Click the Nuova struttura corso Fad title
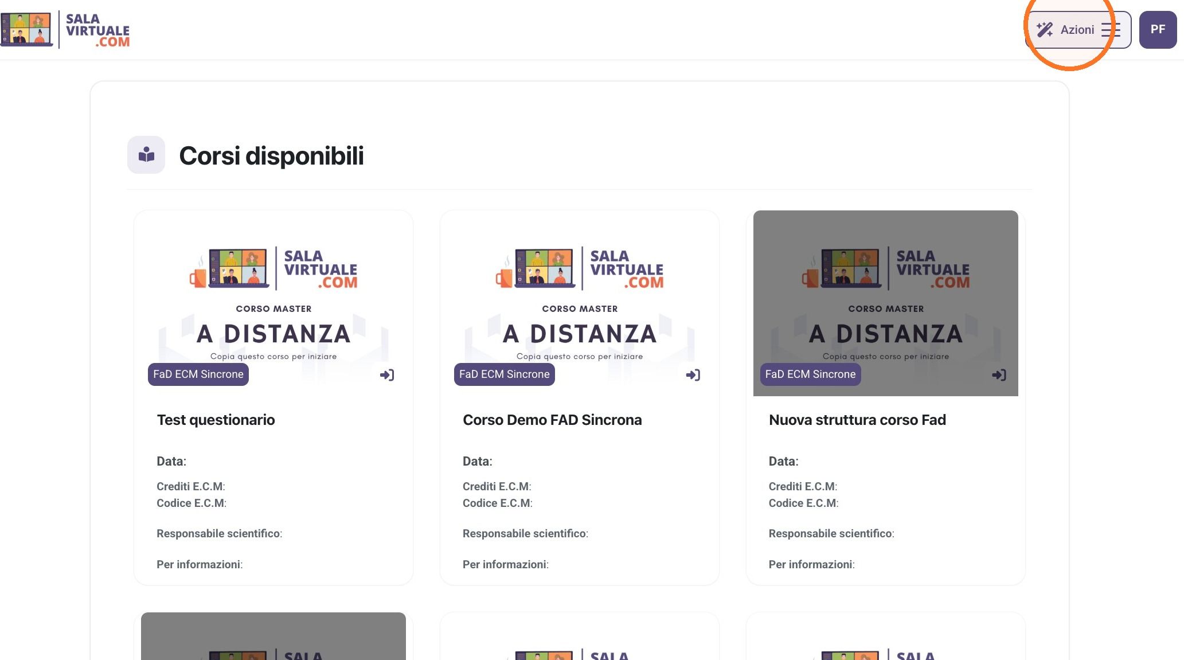 click(857, 420)
